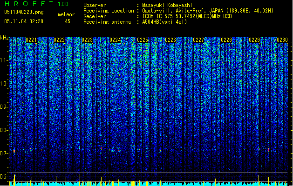This screenshot has height=186, width=293.
Task: Click the Ogata-vill. Akita-Pref. JAPAN location text
Action: (x=208, y=11)
